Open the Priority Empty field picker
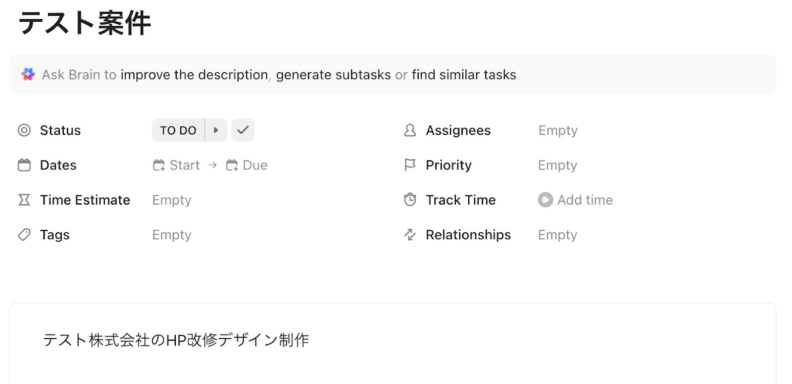Screen dimensions: 792x384 tap(557, 165)
